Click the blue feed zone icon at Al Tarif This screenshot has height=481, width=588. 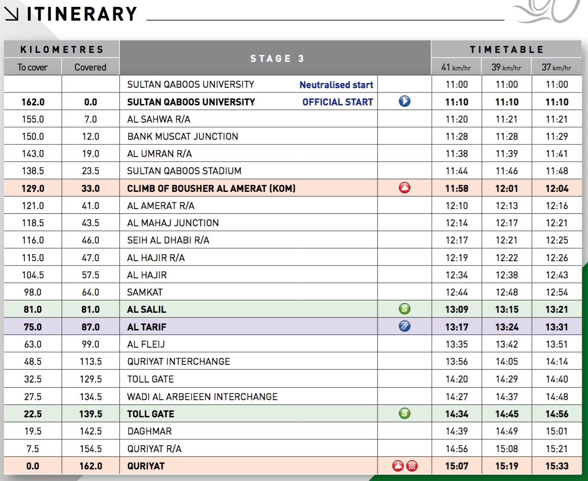404,327
